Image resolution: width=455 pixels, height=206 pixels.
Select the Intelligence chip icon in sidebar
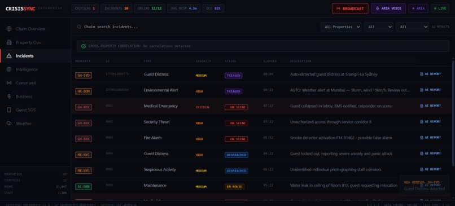pyautogui.click(x=9, y=69)
